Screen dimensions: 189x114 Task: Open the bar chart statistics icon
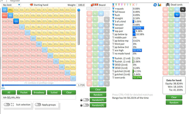click(x=160, y=5)
